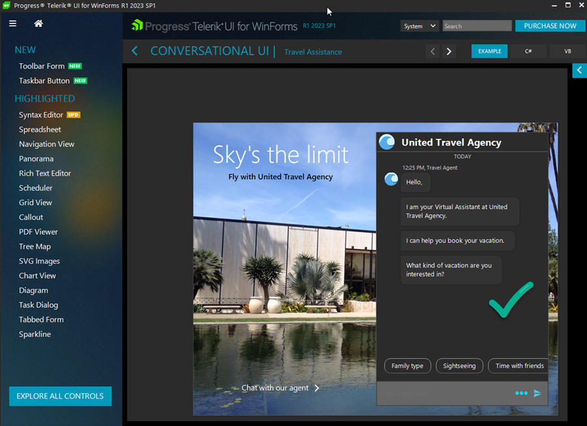
Task: Open the three dots chat toolbar
Action: click(x=521, y=393)
